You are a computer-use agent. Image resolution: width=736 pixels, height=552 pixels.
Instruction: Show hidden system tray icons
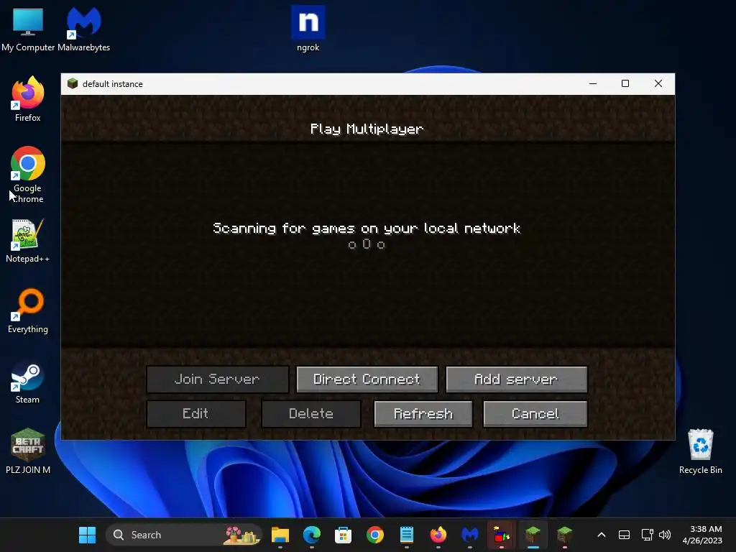[x=602, y=535]
